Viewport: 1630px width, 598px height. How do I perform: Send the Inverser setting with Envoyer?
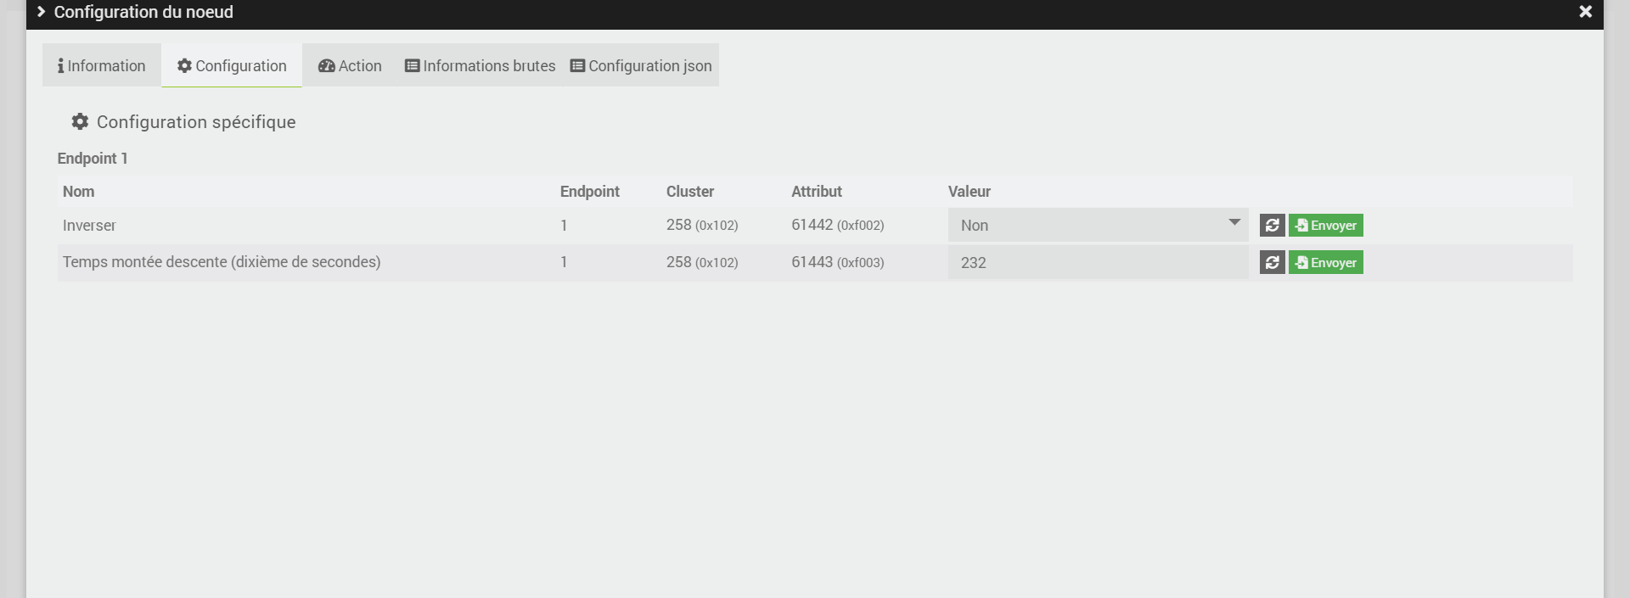coord(1325,226)
